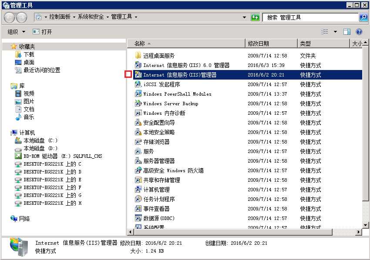The image size is (370, 260).
Task: Expand dropdown arrow after 管理工具 in breadcrumb
Action: tap(136, 17)
